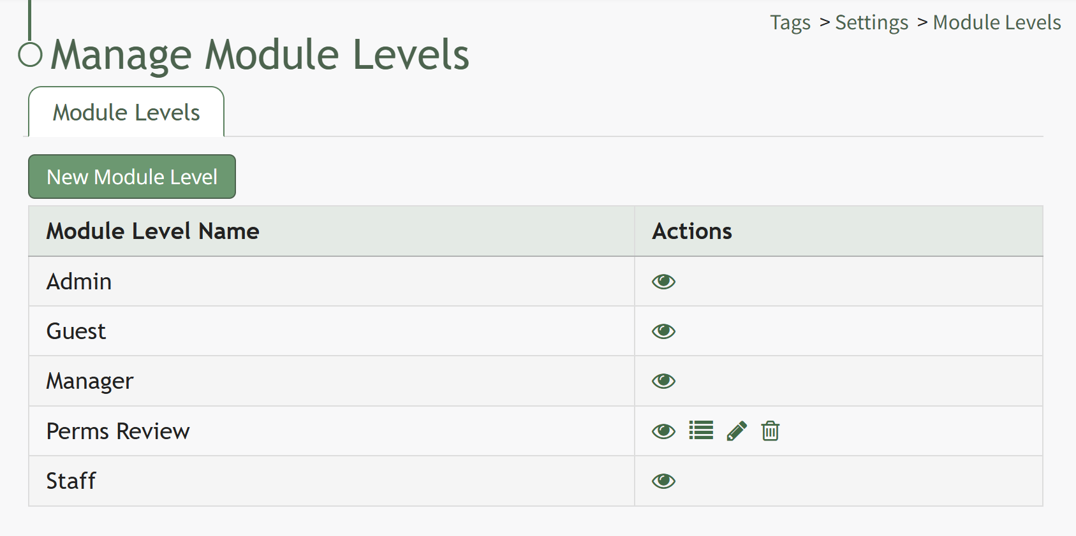The height and width of the screenshot is (536, 1076).
Task: View the Admin module level
Action: coord(663,282)
